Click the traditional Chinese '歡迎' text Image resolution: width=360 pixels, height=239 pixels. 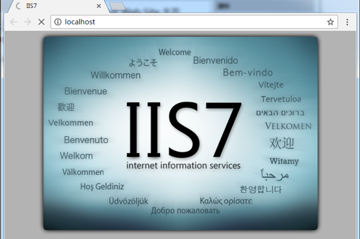click(66, 107)
